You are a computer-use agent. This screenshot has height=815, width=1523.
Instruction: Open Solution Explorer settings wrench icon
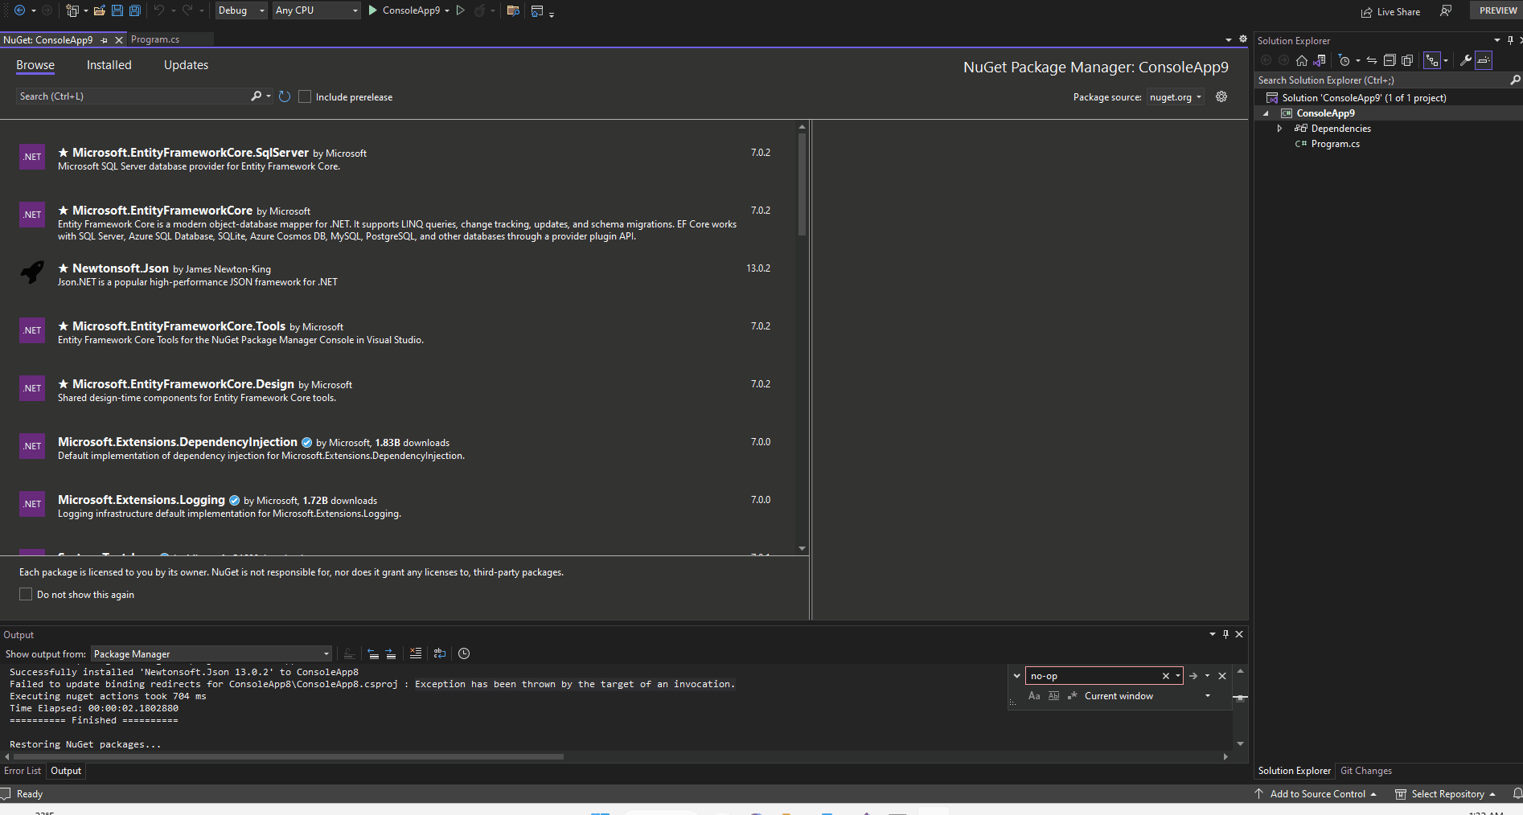pyautogui.click(x=1465, y=59)
